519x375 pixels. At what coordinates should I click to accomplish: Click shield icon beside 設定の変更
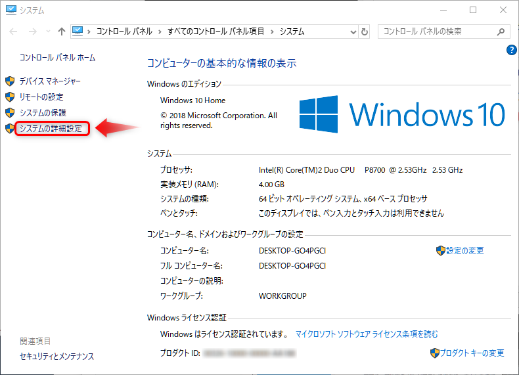point(441,251)
